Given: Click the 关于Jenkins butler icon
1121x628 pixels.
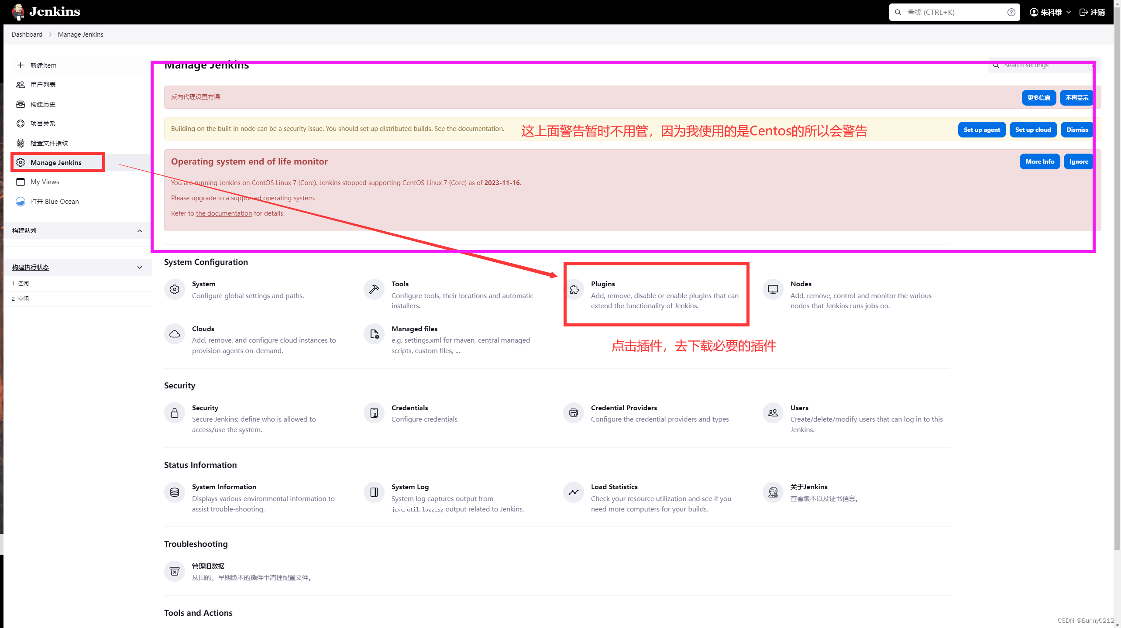Looking at the screenshot, I should click(x=773, y=492).
